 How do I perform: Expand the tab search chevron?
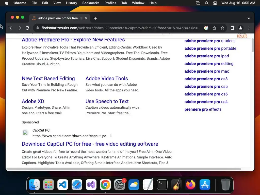click(249, 18)
